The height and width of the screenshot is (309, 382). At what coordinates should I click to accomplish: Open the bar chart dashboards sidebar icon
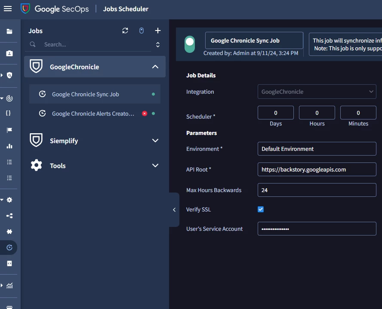9,146
